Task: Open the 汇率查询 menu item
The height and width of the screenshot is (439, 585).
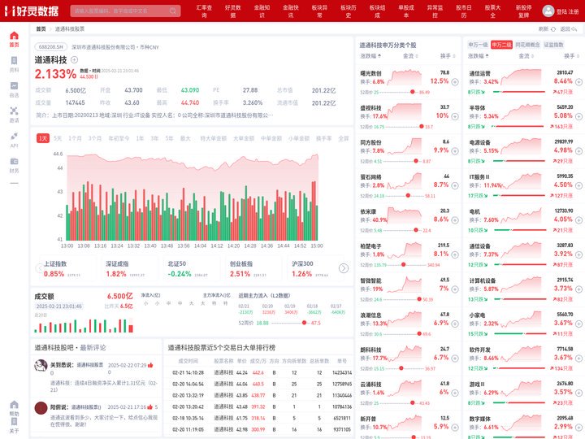Action: (x=204, y=11)
